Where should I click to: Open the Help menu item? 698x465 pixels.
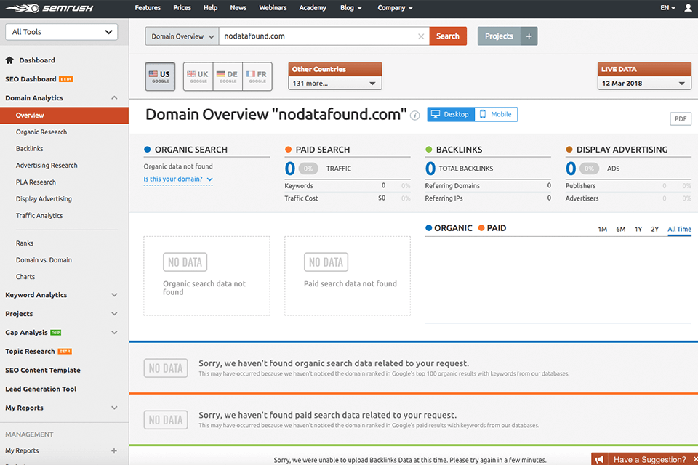(210, 8)
